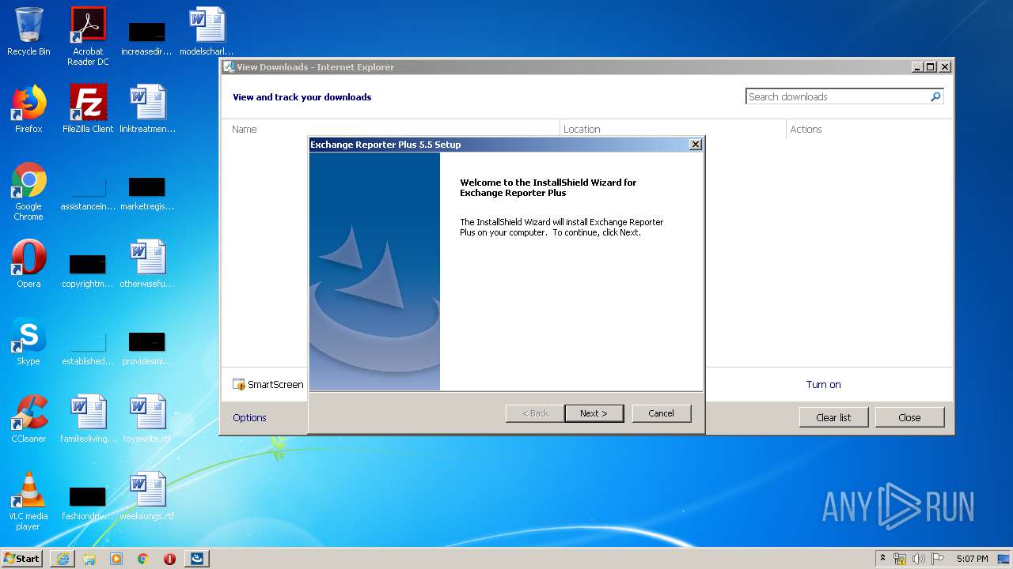This screenshot has height=569, width=1013.
Task: Select the increasedir desktop file
Action: [x=147, y=36]
